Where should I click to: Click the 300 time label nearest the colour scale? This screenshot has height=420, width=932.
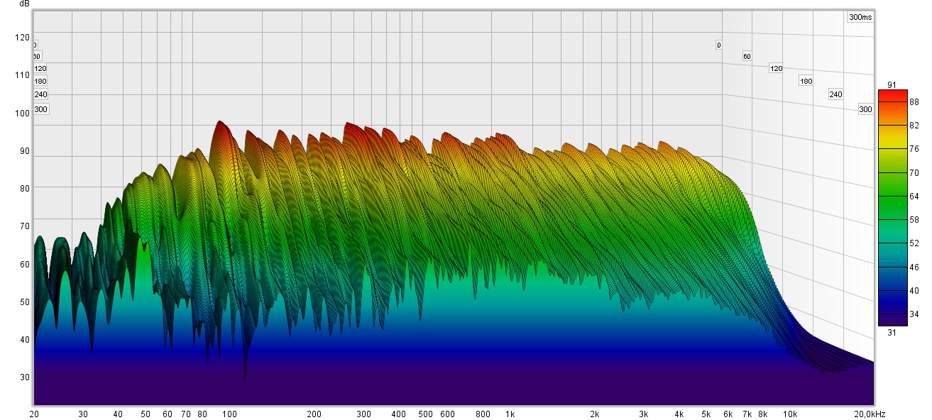click(865, 109)
